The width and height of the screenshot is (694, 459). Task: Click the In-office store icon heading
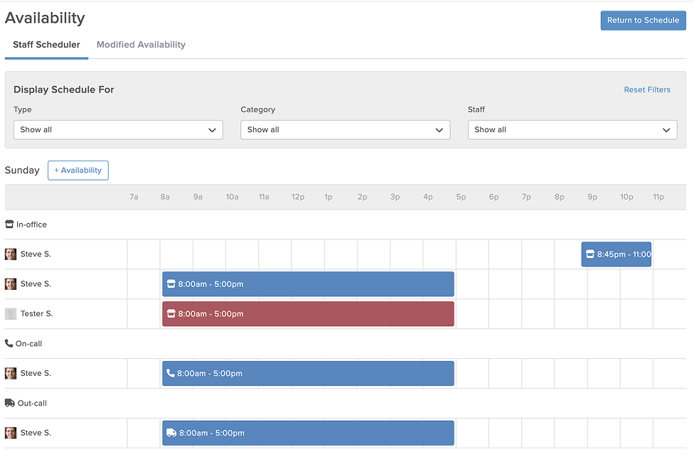click(x=9, y=225)
